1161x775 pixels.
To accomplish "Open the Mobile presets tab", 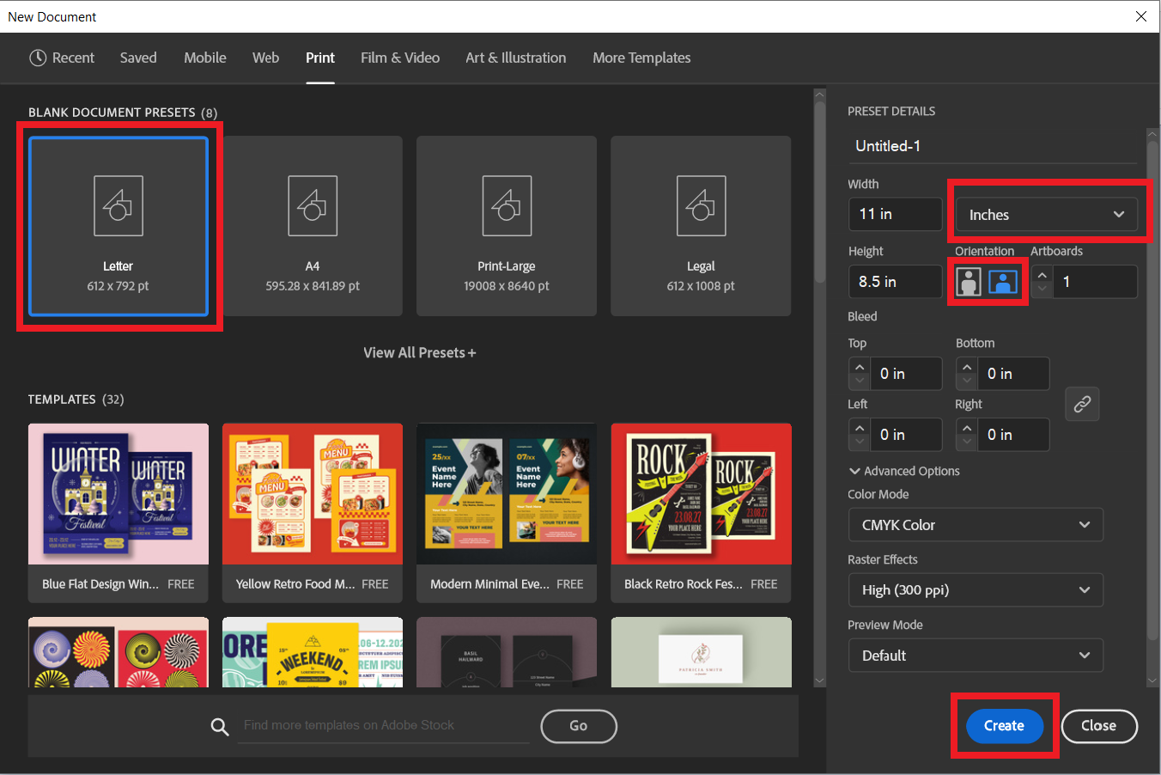I will click(205, 58).
